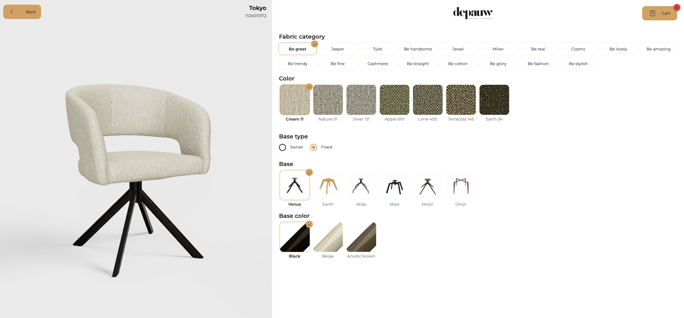
Task: Select the Fixed base type
Action: [x=314, y=147]
